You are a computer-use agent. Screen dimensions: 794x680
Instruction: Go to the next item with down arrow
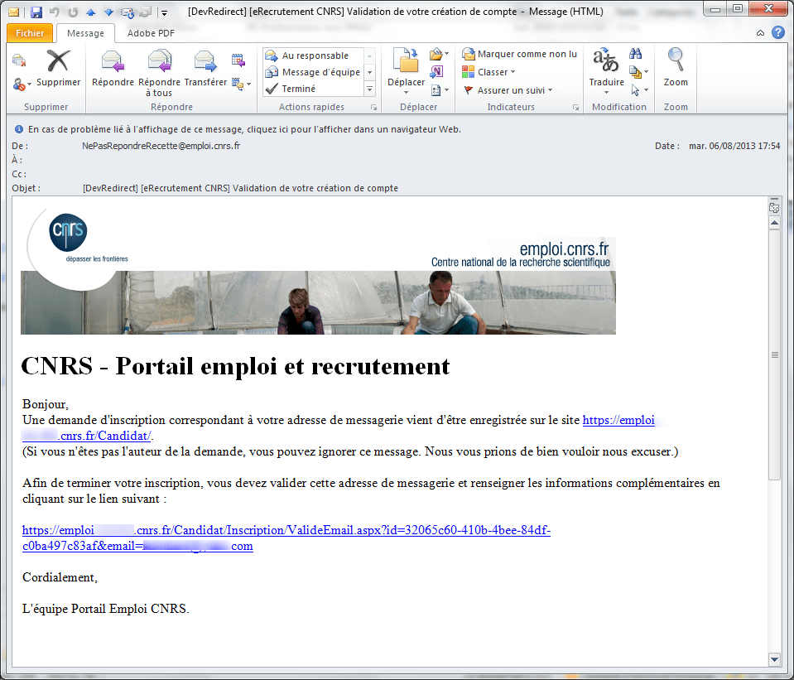tap(108, 12)
